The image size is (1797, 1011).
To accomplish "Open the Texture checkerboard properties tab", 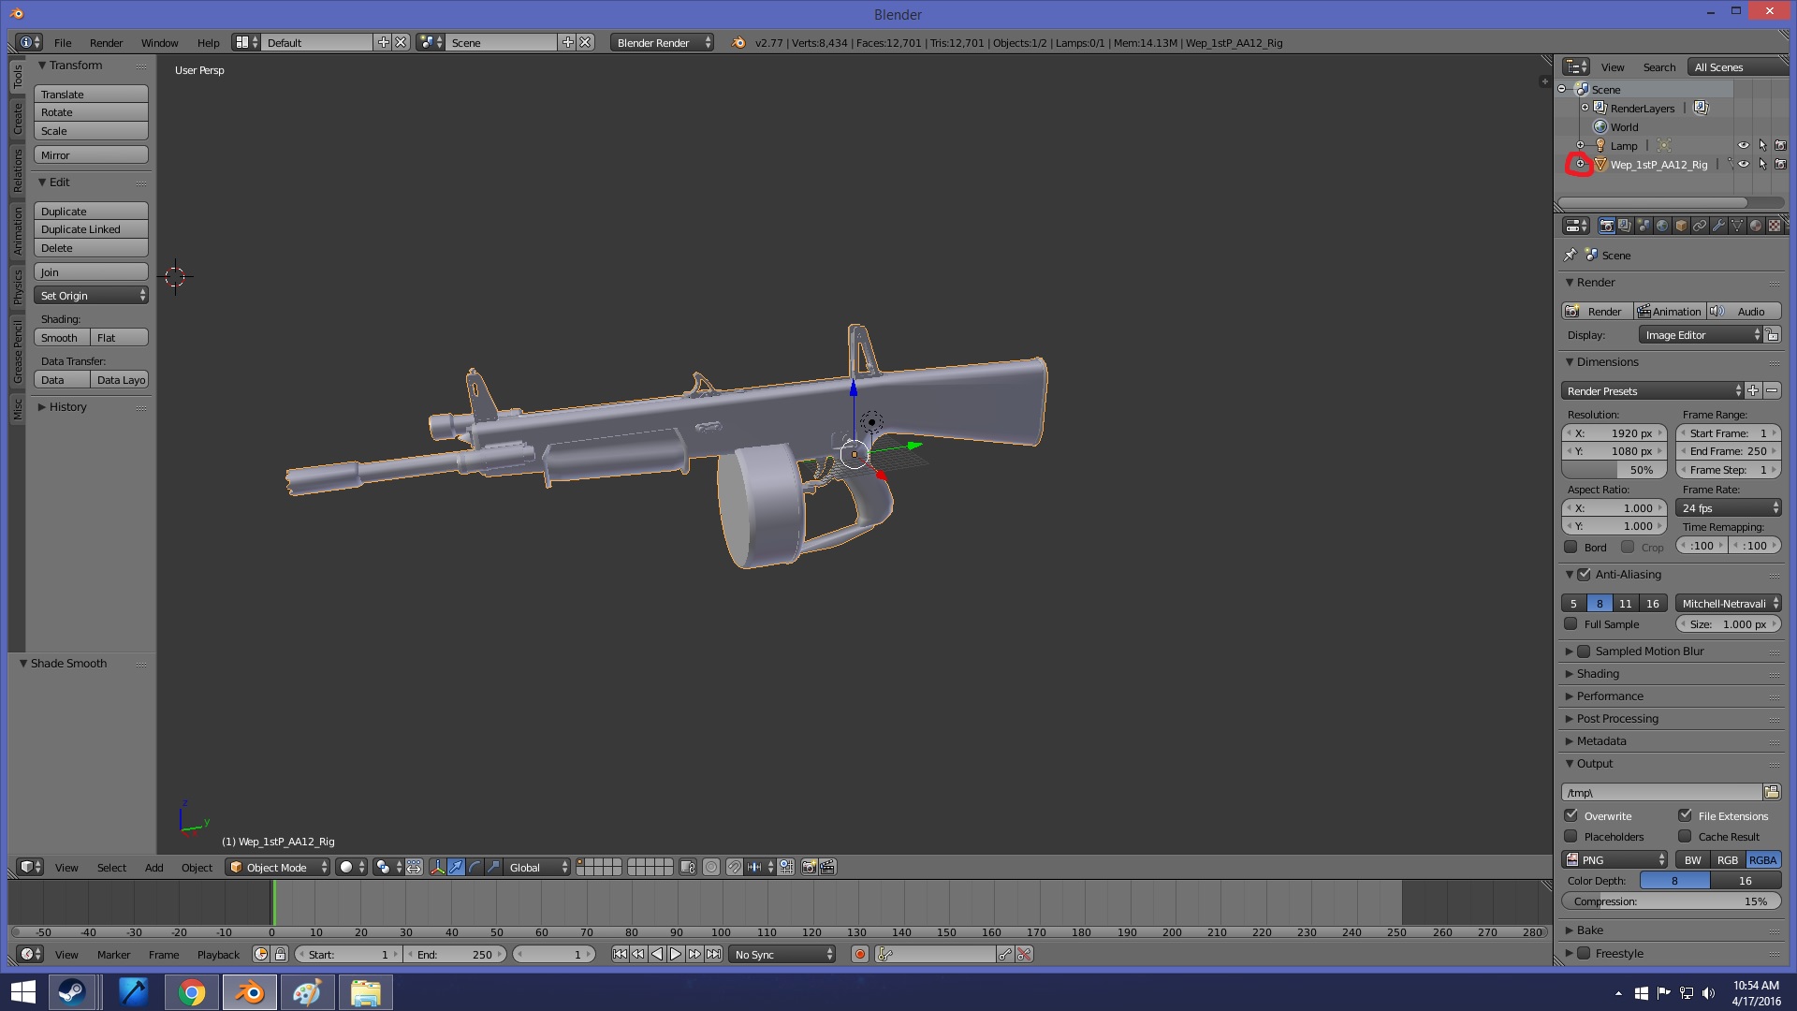I will 1774,226.
